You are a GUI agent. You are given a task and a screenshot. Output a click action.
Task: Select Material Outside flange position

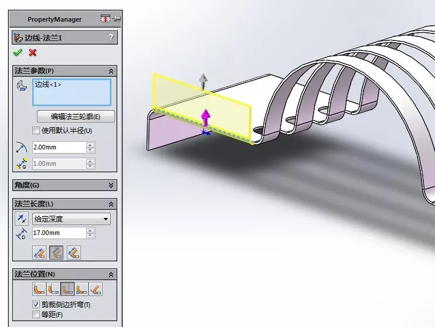pos(53,289)
